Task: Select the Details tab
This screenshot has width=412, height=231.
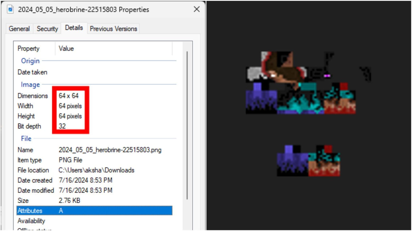Action: [x=74, y=28]
